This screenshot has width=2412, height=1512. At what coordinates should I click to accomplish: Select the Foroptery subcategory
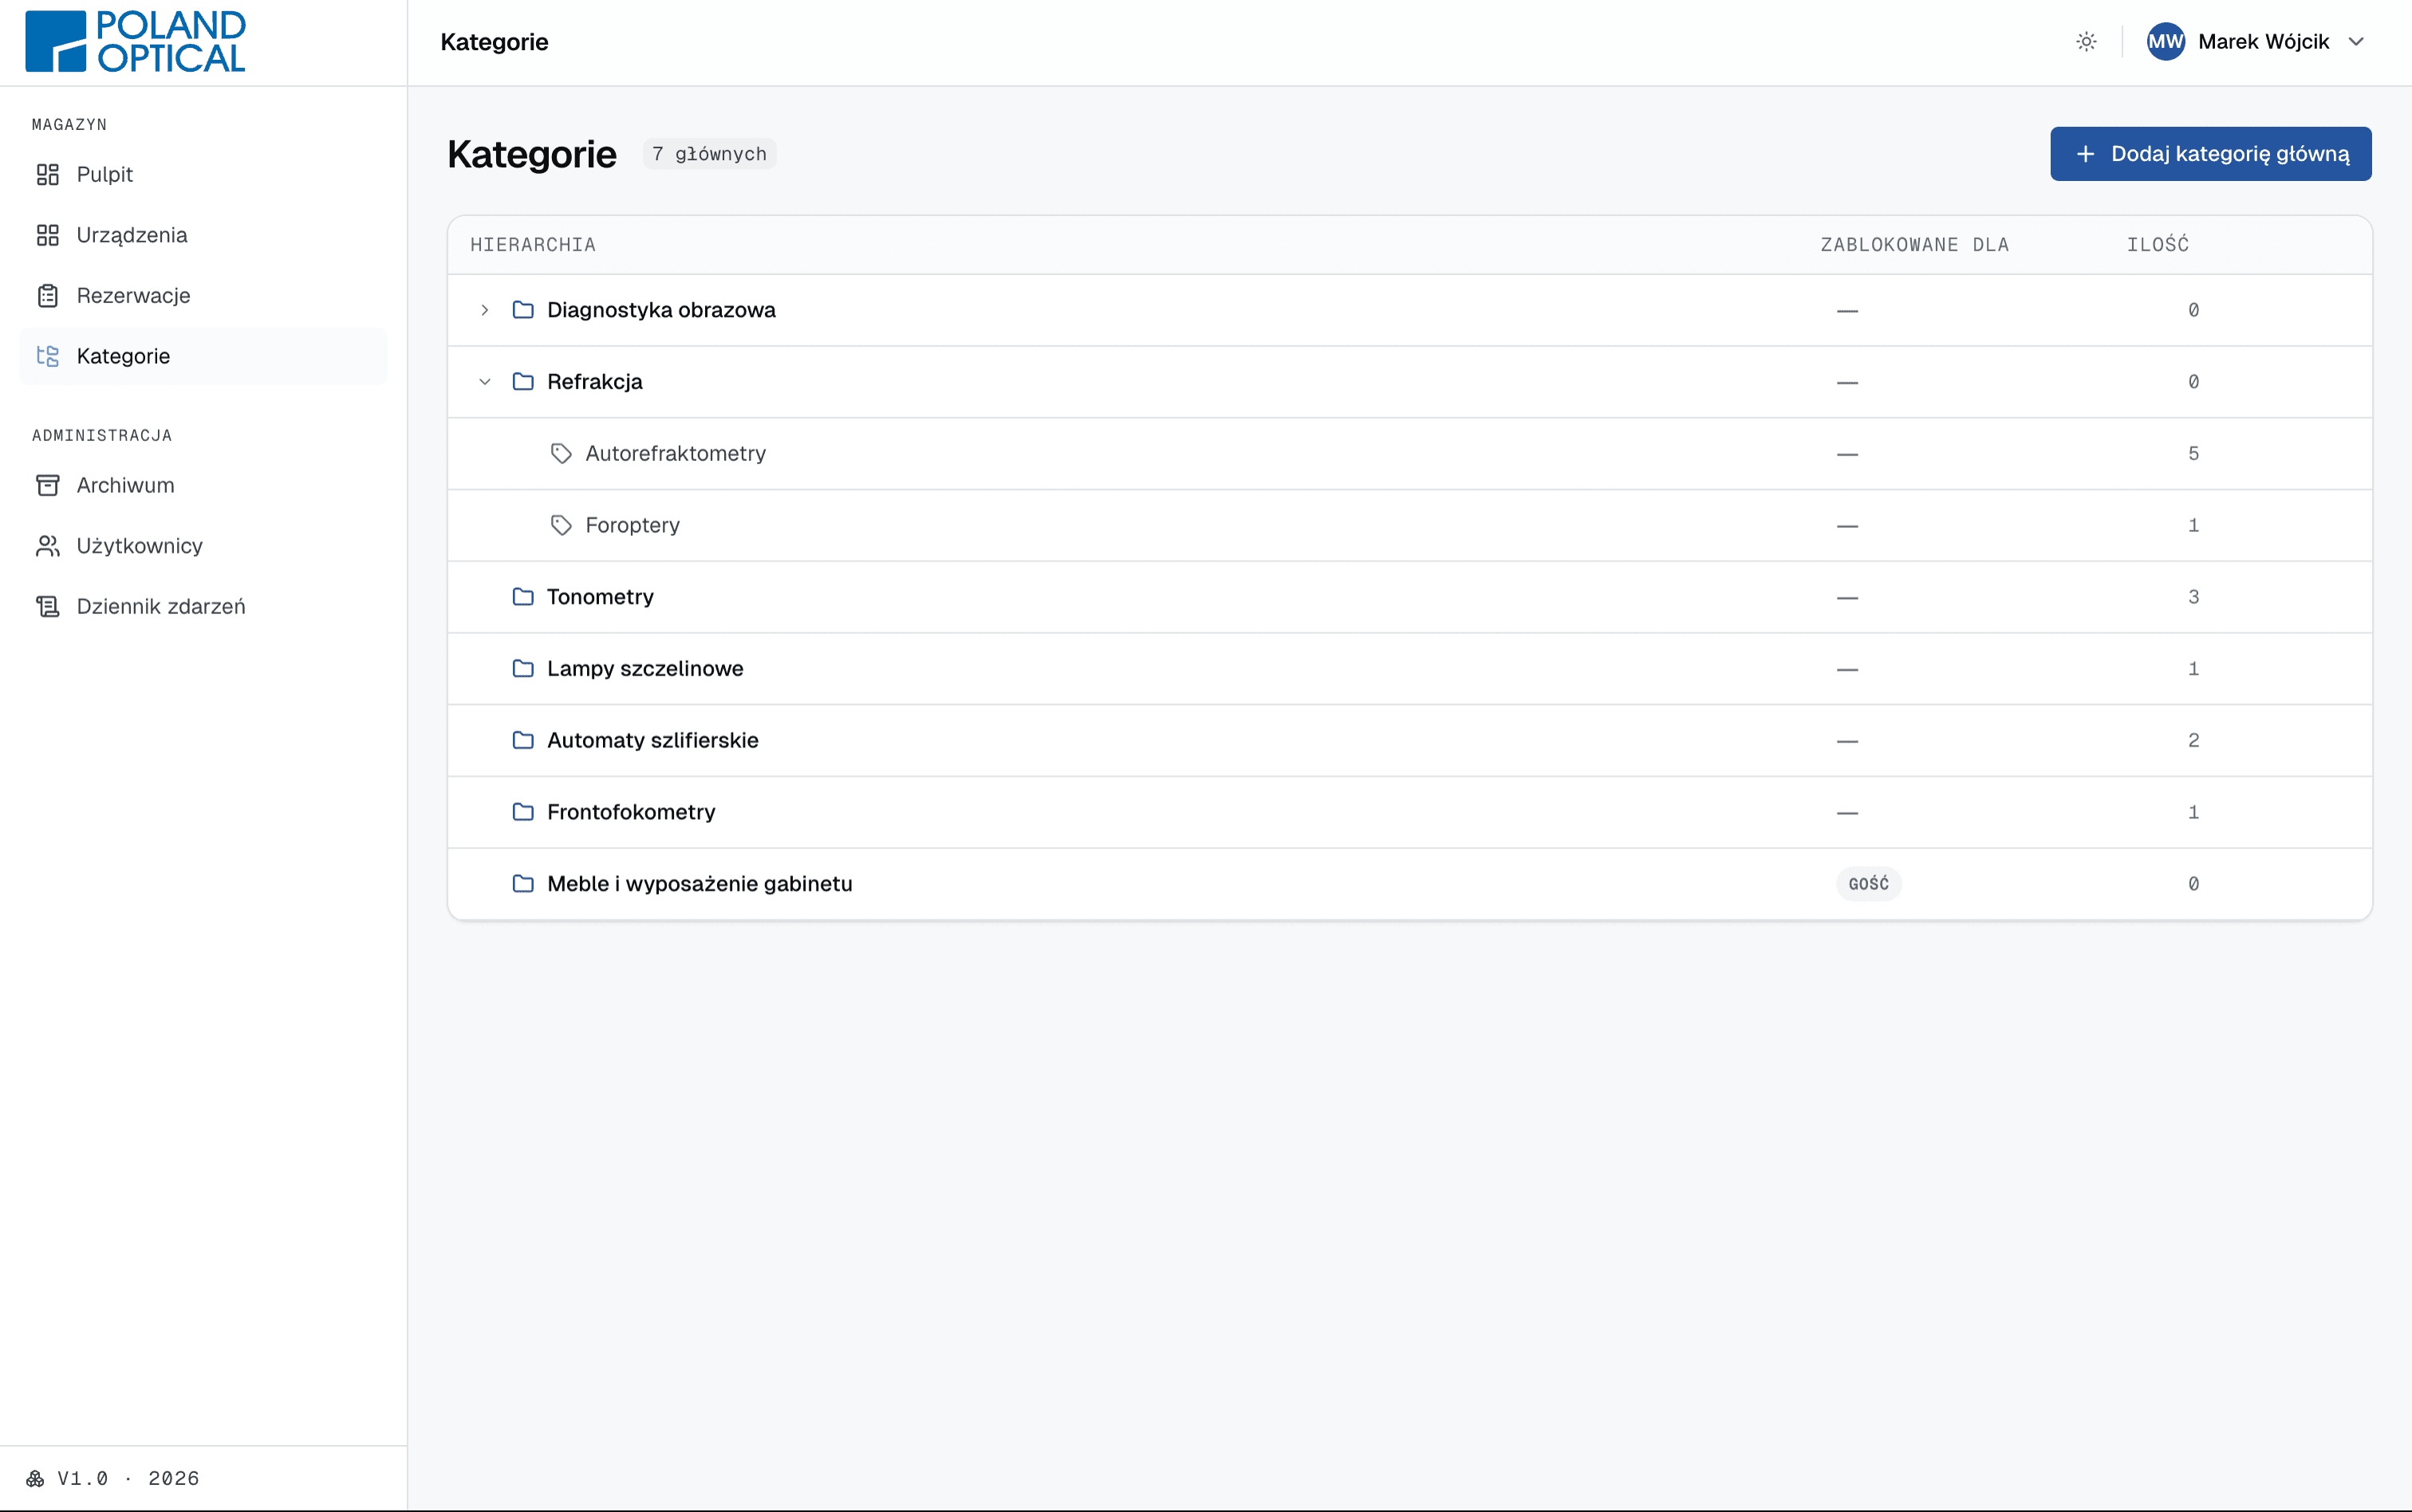(633, 526)
